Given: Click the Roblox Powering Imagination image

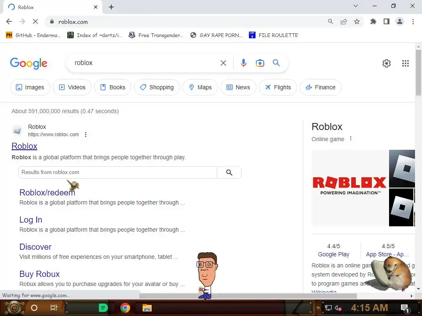Looking at the screenshot, I should point(349,188).
